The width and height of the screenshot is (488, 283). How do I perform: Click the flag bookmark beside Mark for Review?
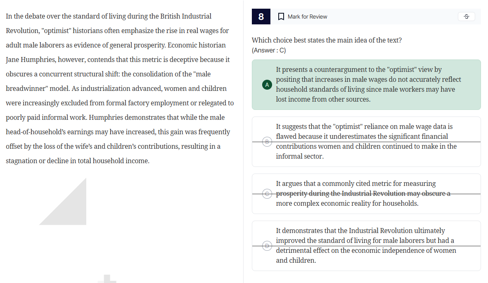[281, 17]
